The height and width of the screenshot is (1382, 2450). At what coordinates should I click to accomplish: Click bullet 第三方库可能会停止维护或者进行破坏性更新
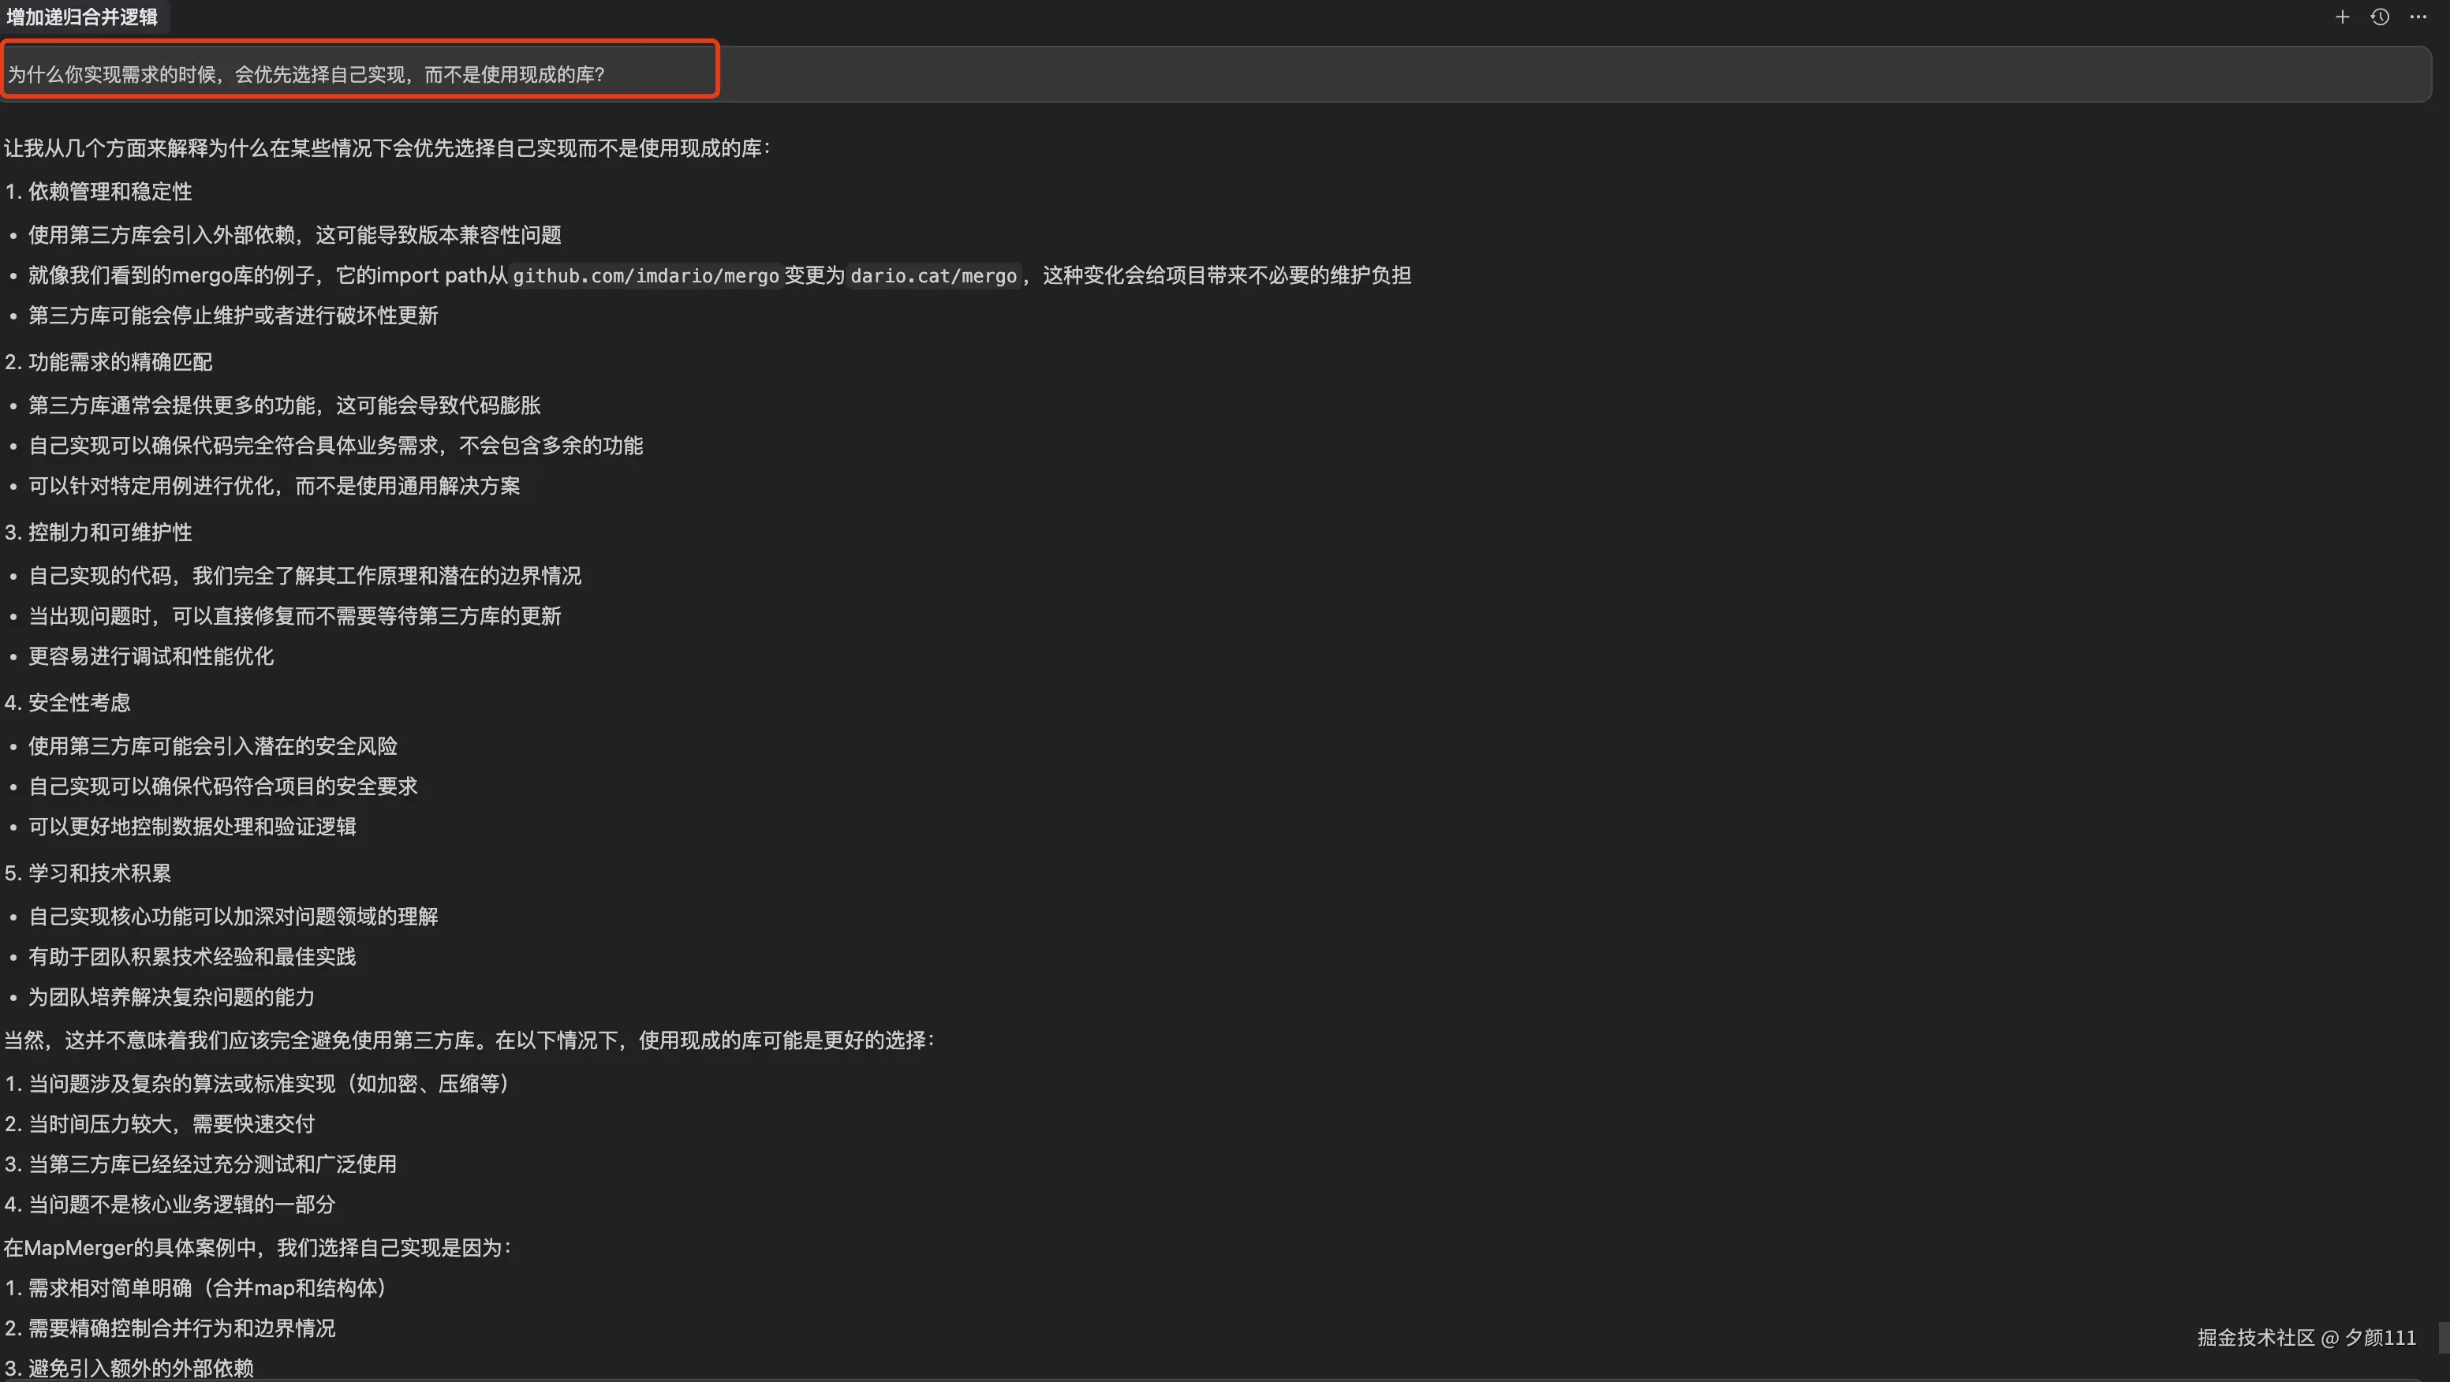point(233,316)
